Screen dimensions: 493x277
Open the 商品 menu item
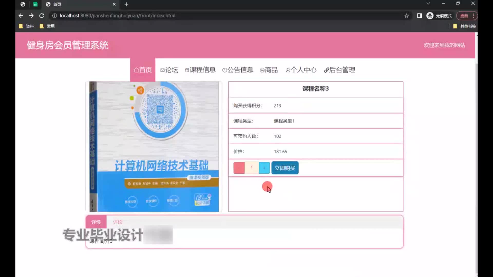pos(269,70)
